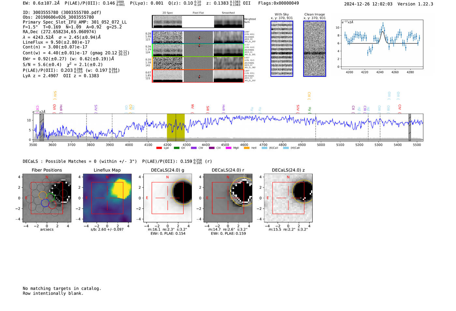
Task: Click the green fiber circle in Fiber Positions
Action: tap(50, 197)
